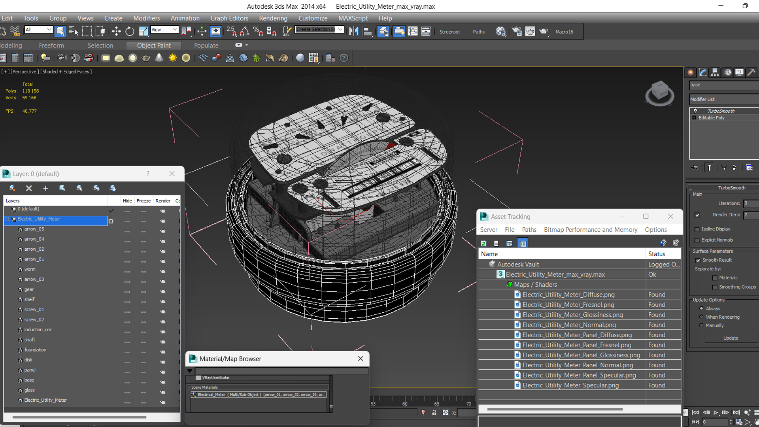
Task: Select Manually update option
Action: pos(701,325)
